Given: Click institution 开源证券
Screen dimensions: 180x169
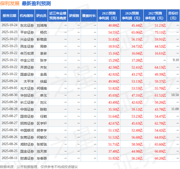Looking at the screenshot, I should [27, 67].
